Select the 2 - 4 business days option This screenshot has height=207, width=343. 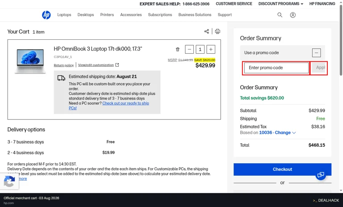point(25,152)
